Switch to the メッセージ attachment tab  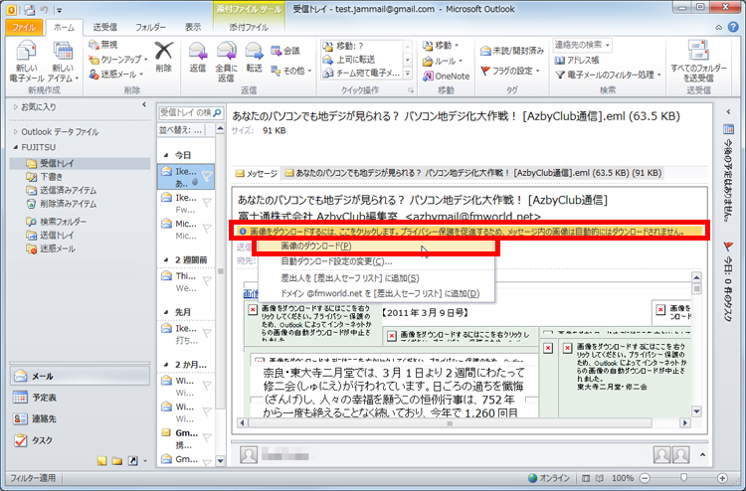[257, 174]
